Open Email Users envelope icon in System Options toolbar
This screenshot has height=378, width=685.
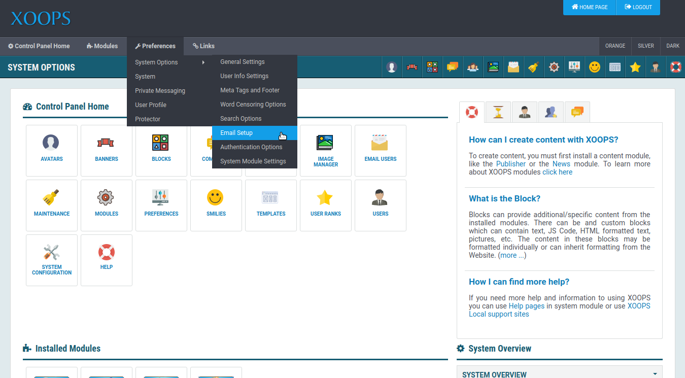513,67
